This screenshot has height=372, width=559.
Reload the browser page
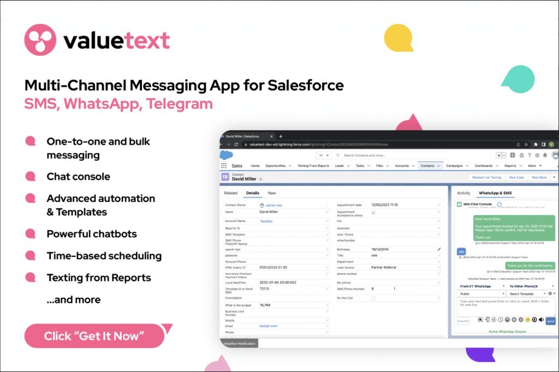click(x=236, y=145)
